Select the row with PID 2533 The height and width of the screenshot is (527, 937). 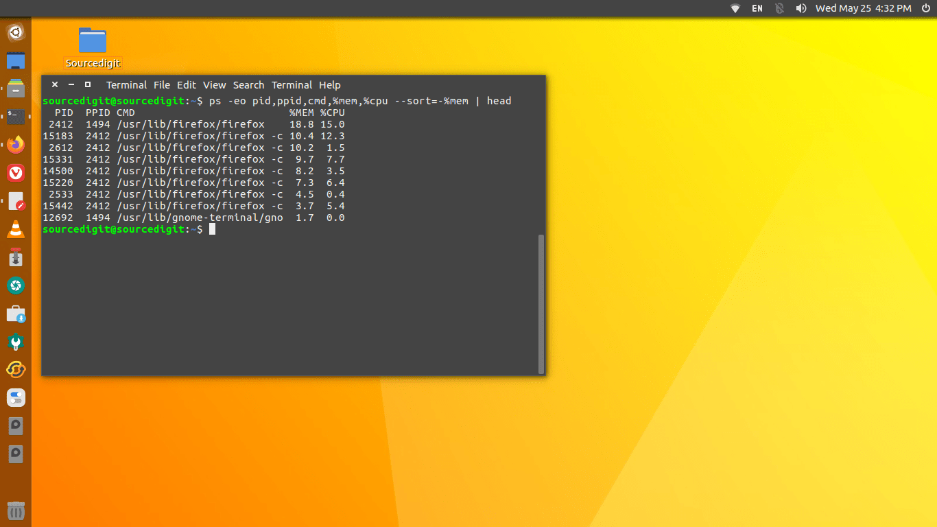point(193,194)
